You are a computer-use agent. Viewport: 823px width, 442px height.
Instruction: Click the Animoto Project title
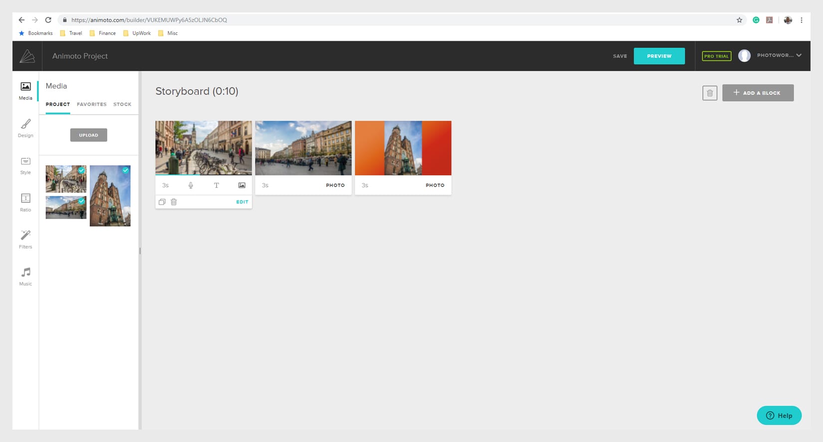point(80,56)
